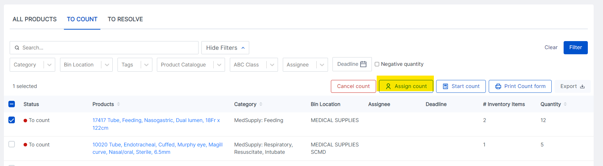Enable the Negative quantity checkbox

point(377,64)
